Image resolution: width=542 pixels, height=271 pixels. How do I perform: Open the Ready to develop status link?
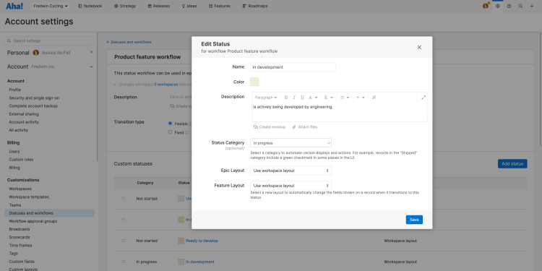(202, 241)
